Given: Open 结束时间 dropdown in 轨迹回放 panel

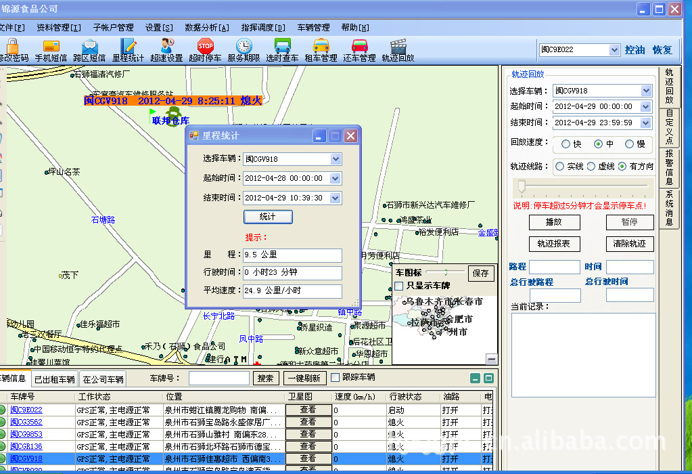Looking at the screenshot, I should pos(645,123).
